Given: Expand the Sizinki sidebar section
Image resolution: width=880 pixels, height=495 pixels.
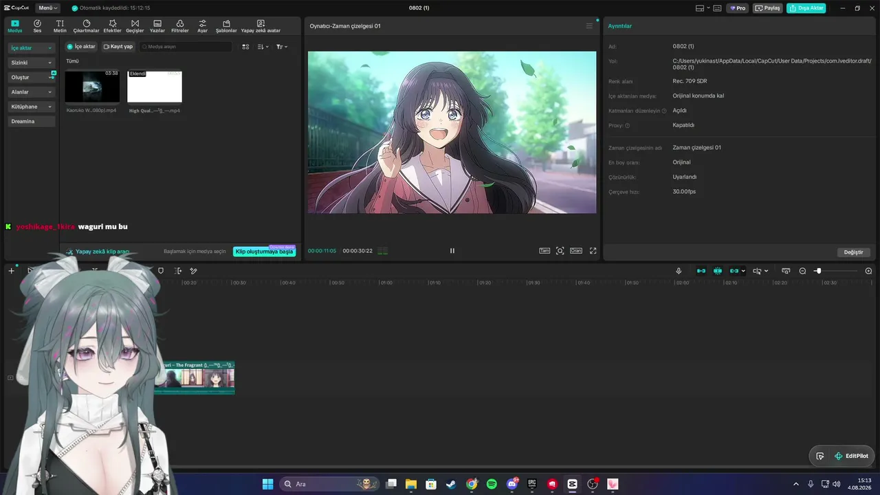Looking at the screenshot, I should point(31,63).
